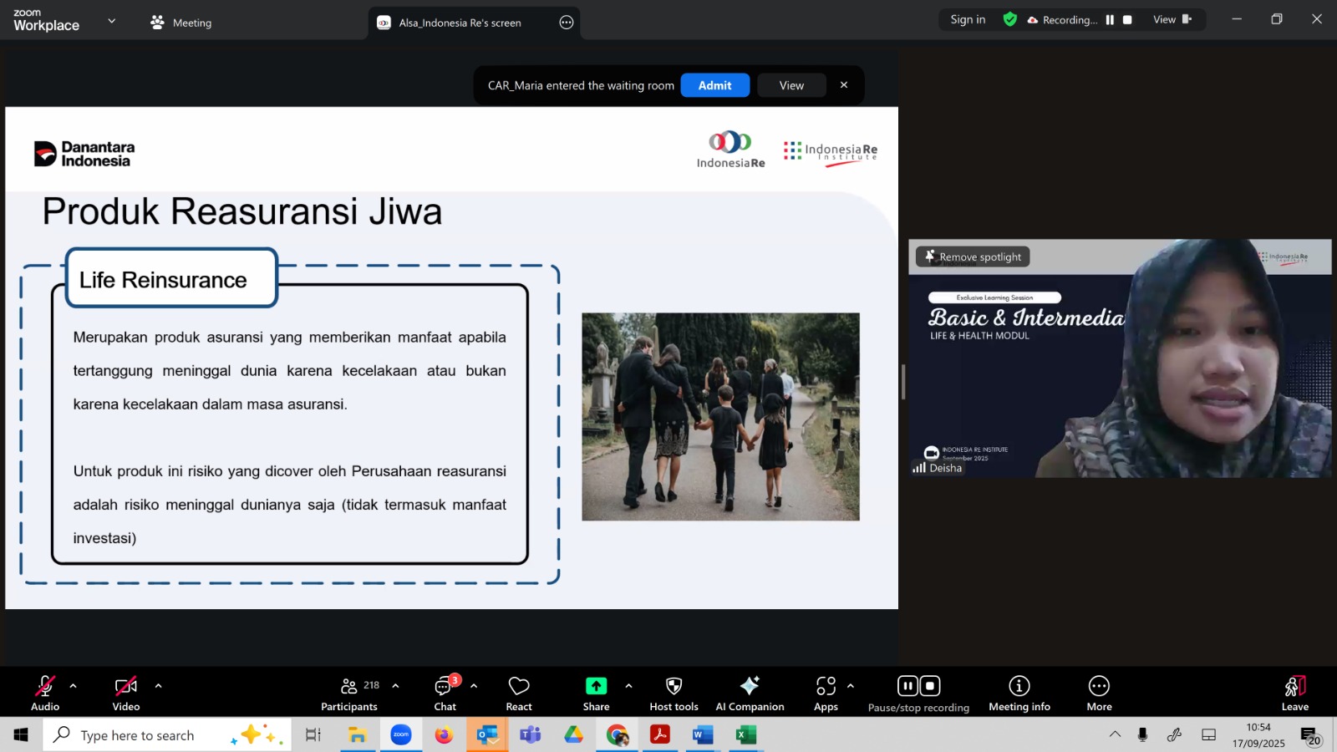1337x752 pixels.
Task: Turn on the Video camera
Action: (x=126, y=694)
